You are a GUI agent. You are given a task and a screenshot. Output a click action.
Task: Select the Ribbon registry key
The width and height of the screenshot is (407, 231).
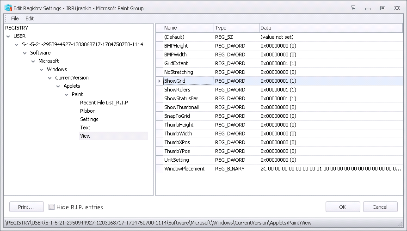88,111
